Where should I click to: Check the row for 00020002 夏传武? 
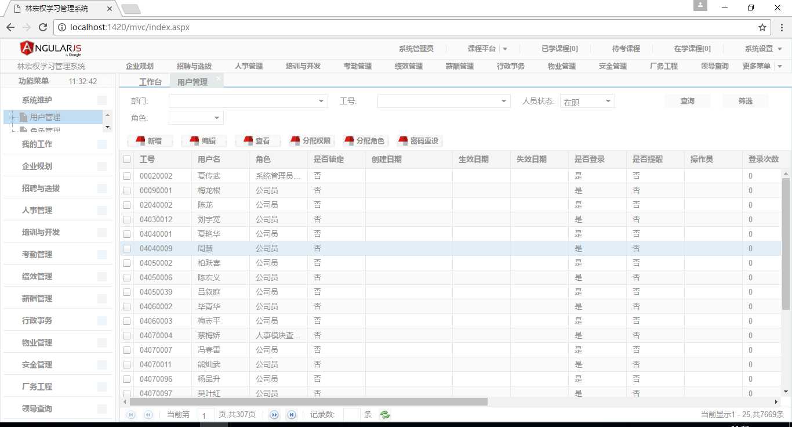(x=127, y=176)
